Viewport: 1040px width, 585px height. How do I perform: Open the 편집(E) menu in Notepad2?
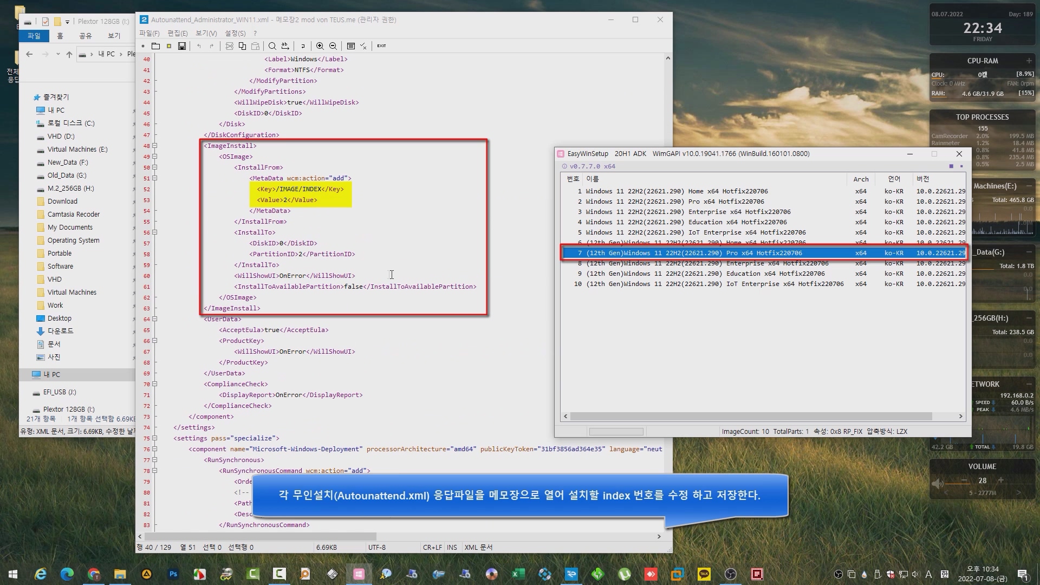pyautogui.click(x=178, y=34)
